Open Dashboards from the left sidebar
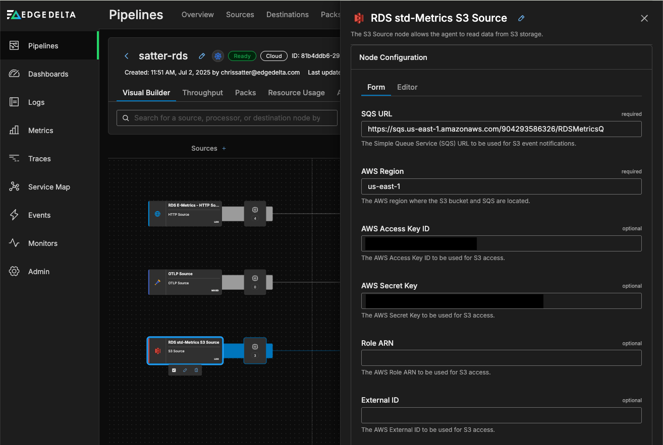 48,74
